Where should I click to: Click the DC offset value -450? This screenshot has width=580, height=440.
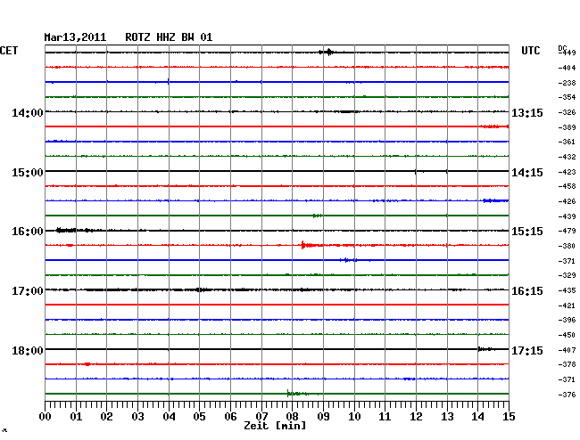(567, 335)
